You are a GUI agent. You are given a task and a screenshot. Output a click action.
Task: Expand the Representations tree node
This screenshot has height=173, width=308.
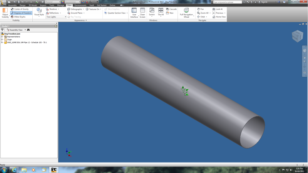[x=2, y=37]
